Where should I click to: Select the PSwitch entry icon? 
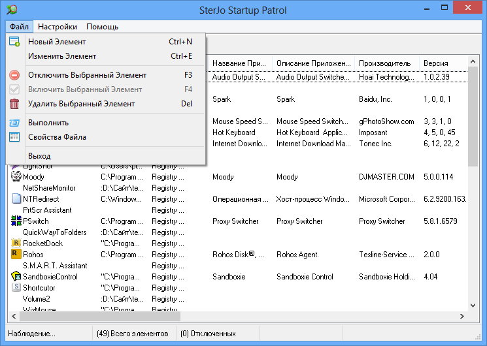[16, 221]
